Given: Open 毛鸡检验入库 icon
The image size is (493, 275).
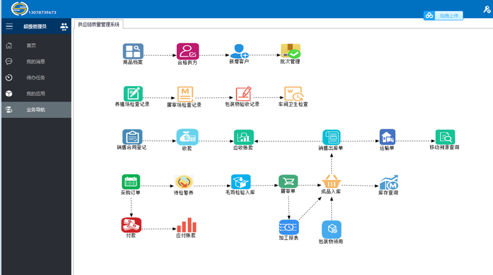Looking at the screenshot, I should tap(241, 182).
